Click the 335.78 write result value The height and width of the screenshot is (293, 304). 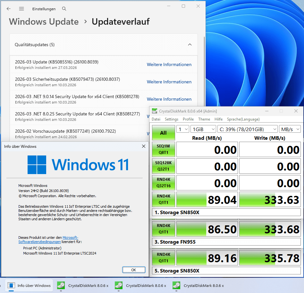tap(270, 258)
